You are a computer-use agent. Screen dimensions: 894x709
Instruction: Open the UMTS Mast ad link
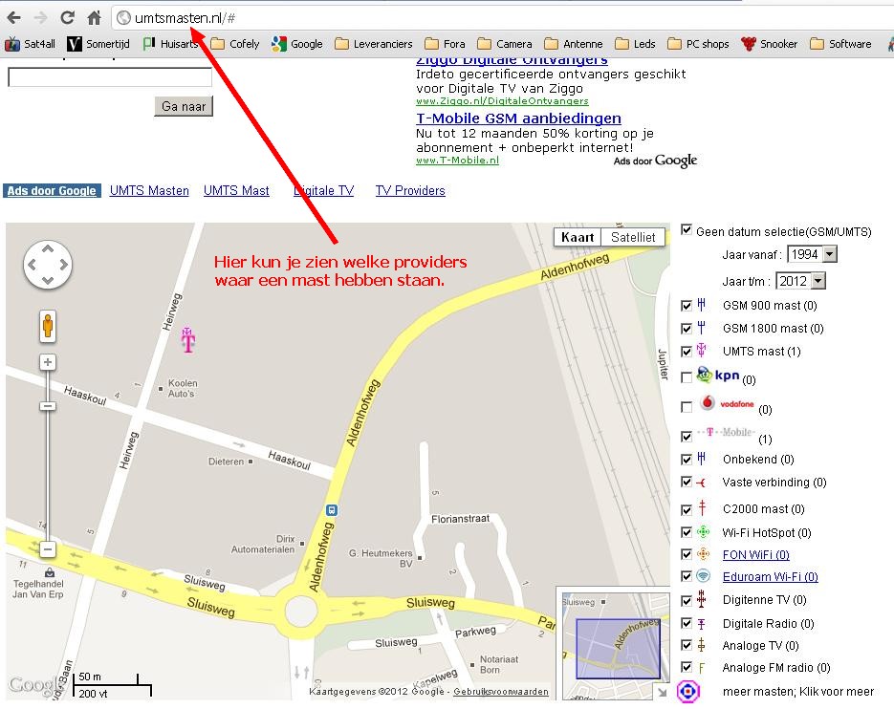(236, 191)
